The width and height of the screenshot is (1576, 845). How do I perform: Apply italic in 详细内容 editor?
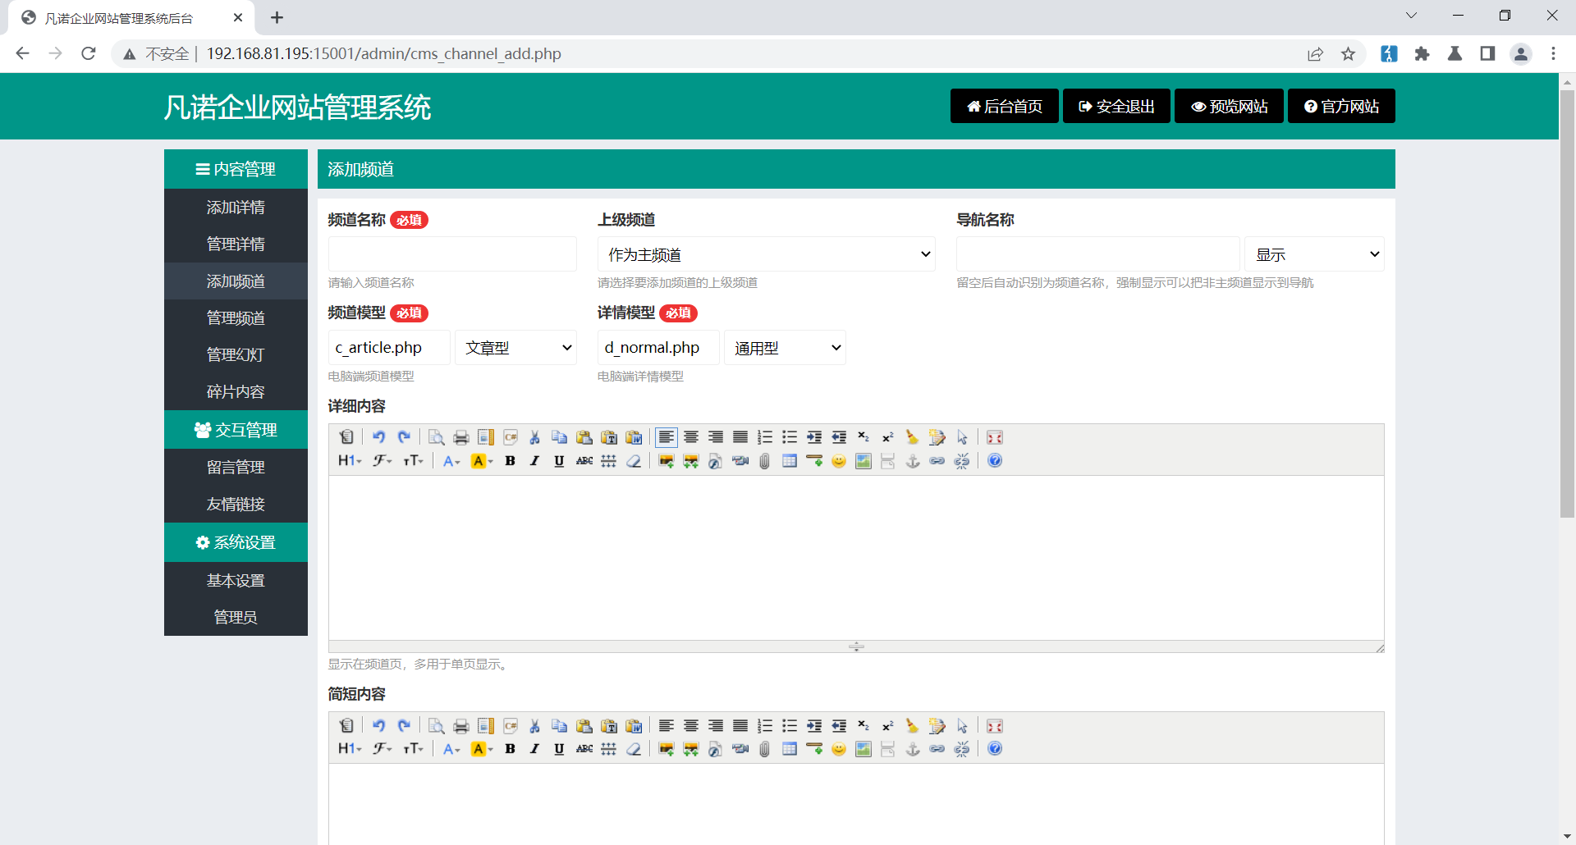(534, 461)
